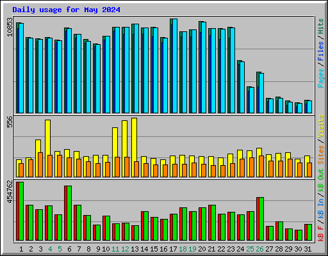Click the 556 visits axis value

(10, 122)
